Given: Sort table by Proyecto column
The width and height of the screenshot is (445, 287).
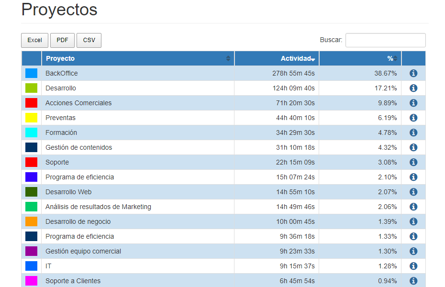Looking at the screenshot, I should point(138,58).
